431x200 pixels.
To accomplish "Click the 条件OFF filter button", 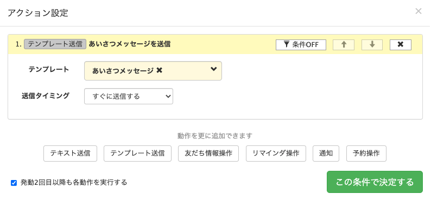I will tap(301, 45).
